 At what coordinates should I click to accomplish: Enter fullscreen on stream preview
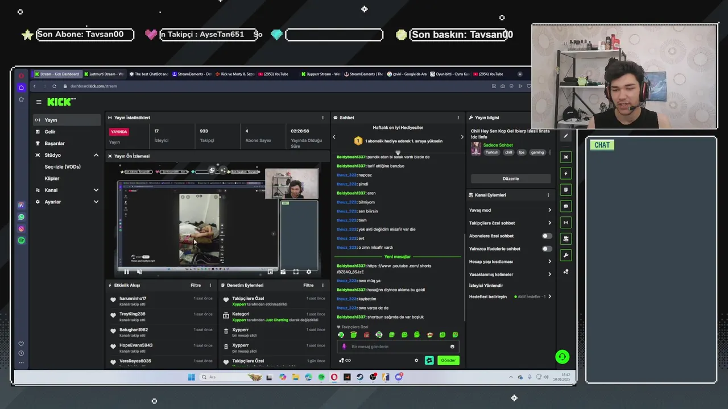point(296,272)
